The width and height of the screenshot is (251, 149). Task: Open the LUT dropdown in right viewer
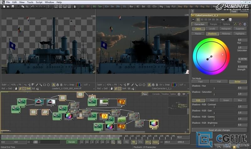[182, 85]
